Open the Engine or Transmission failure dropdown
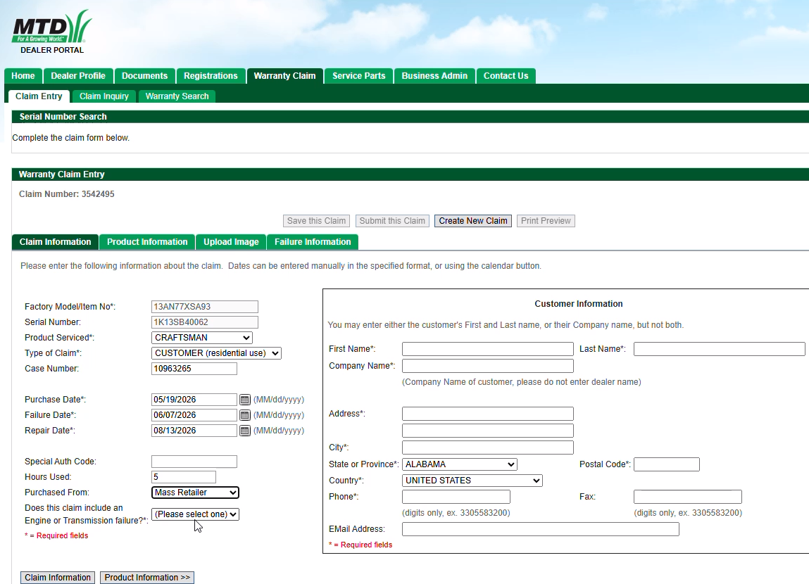This screenshot has height=584, width=809. pos(195,514)
